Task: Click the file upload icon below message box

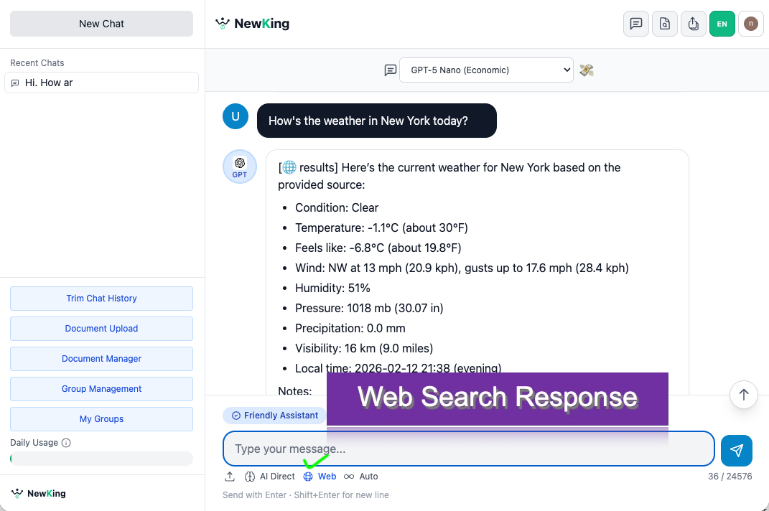Action: 230,476
